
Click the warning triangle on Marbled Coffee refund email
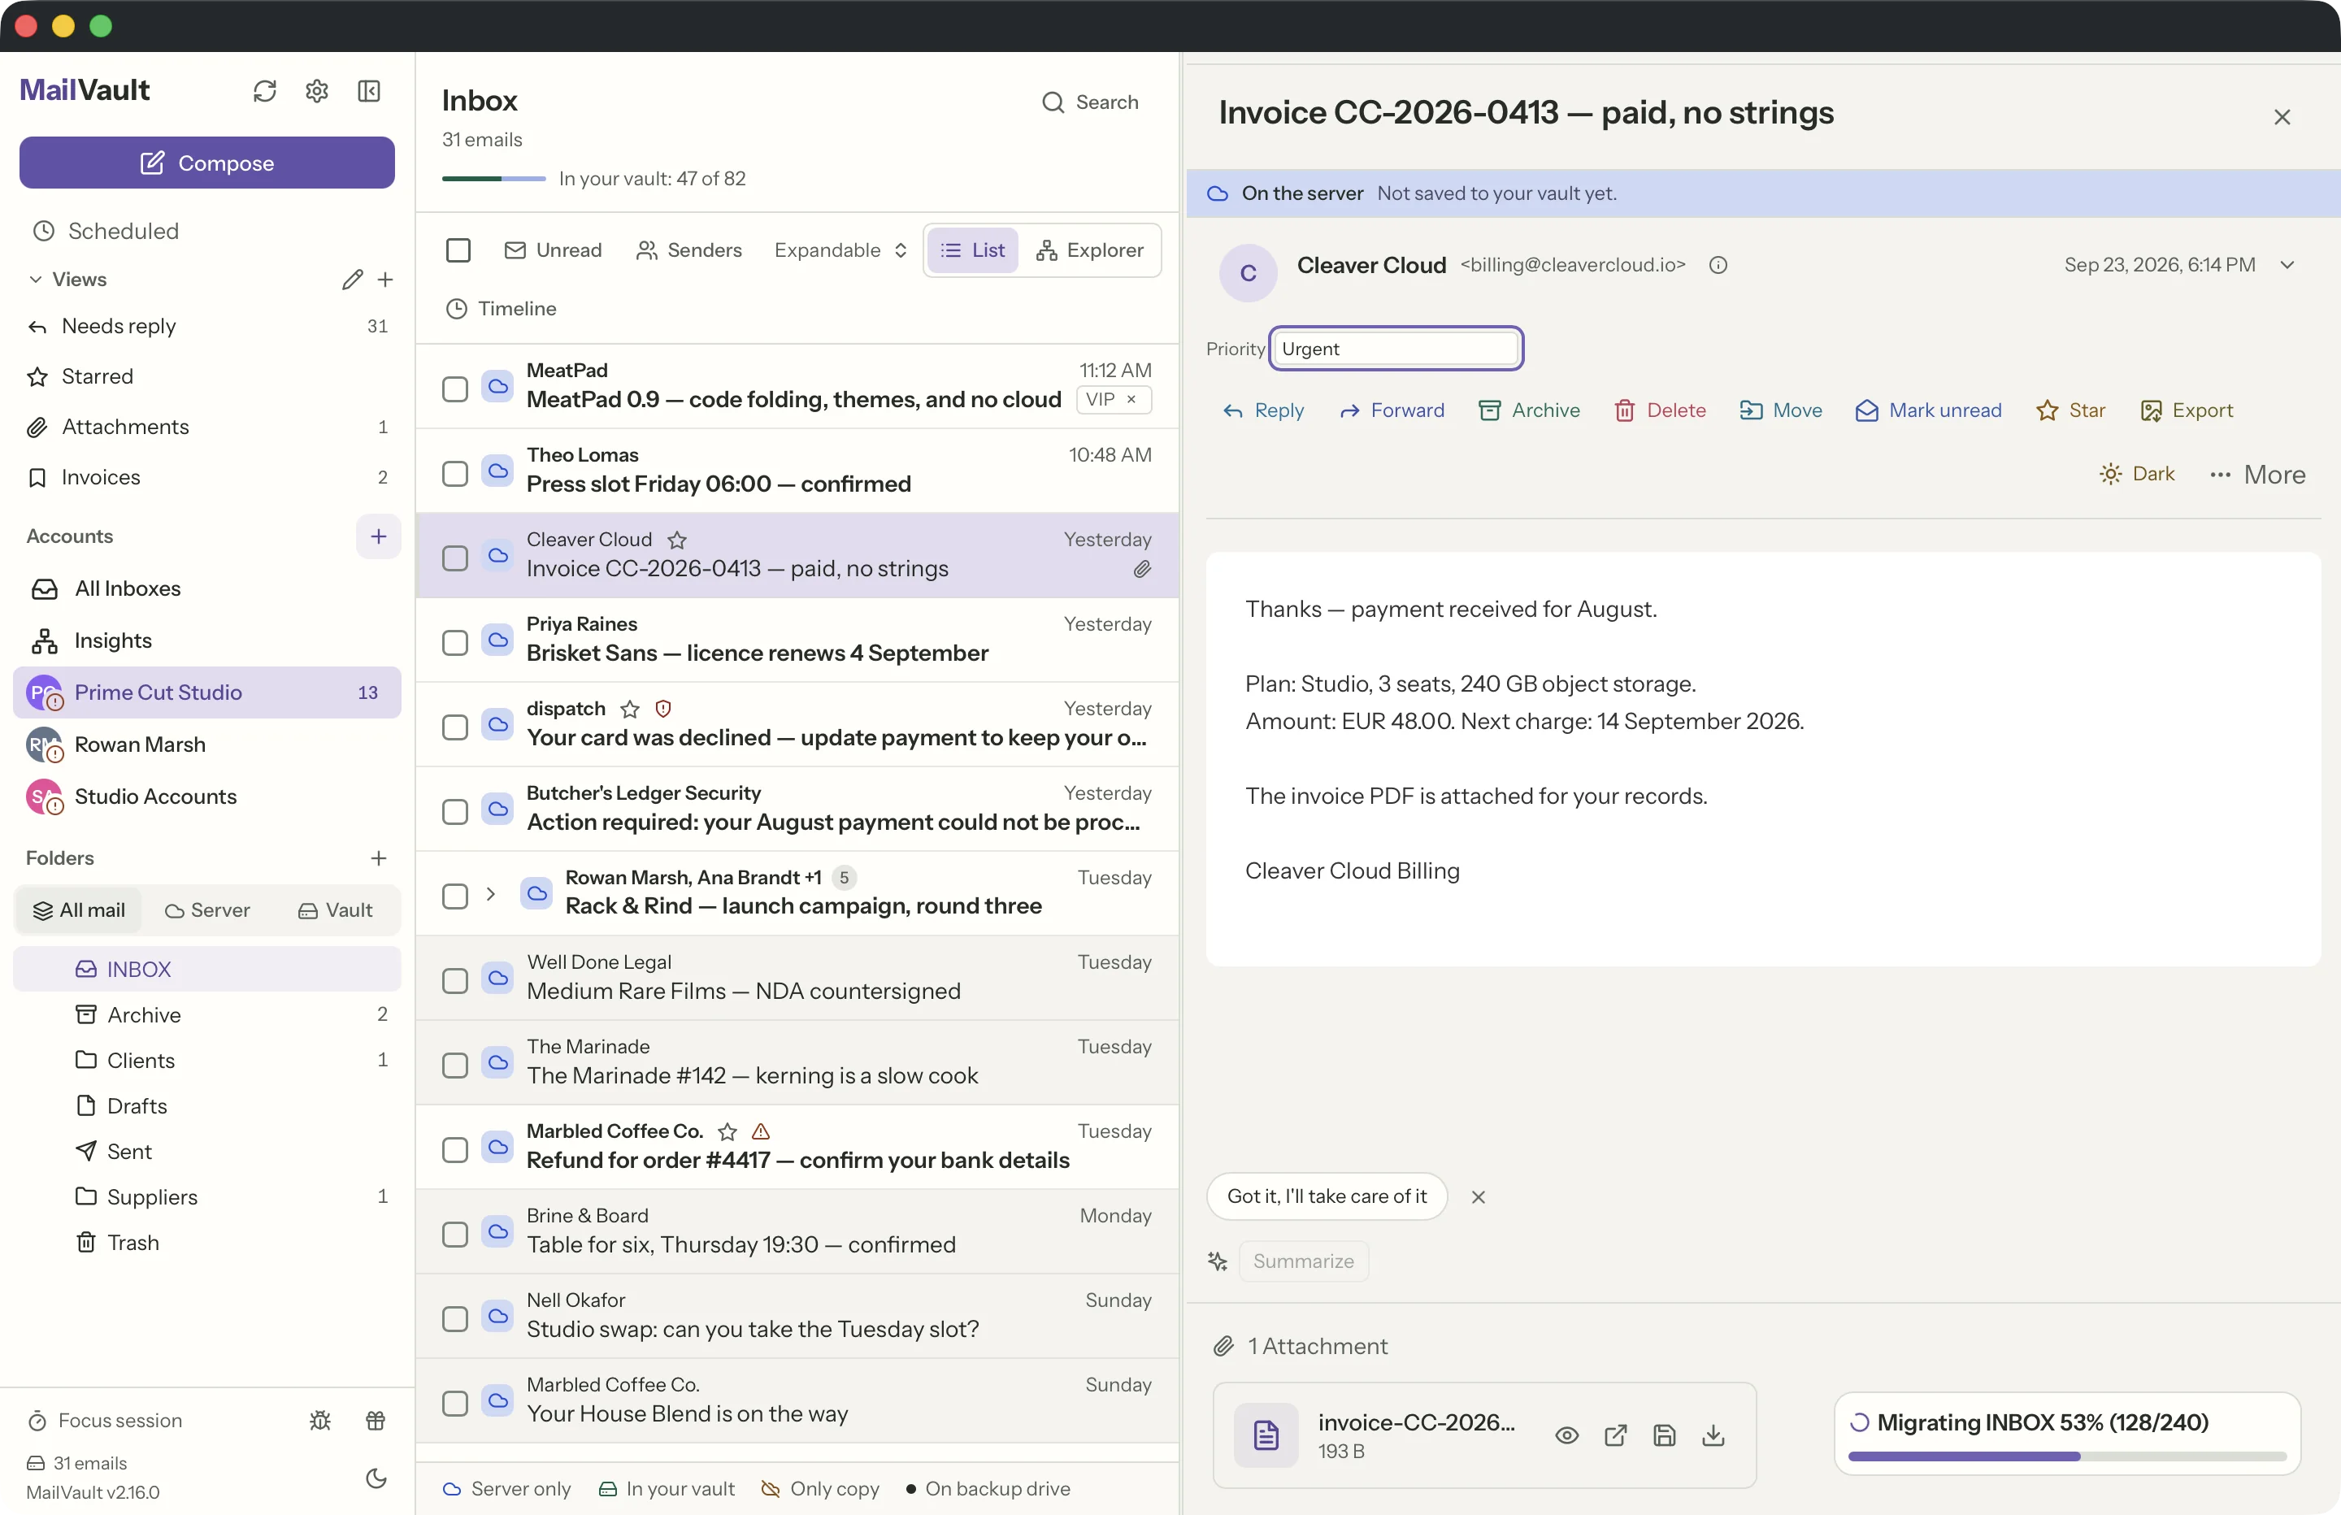coord(762,1131)
